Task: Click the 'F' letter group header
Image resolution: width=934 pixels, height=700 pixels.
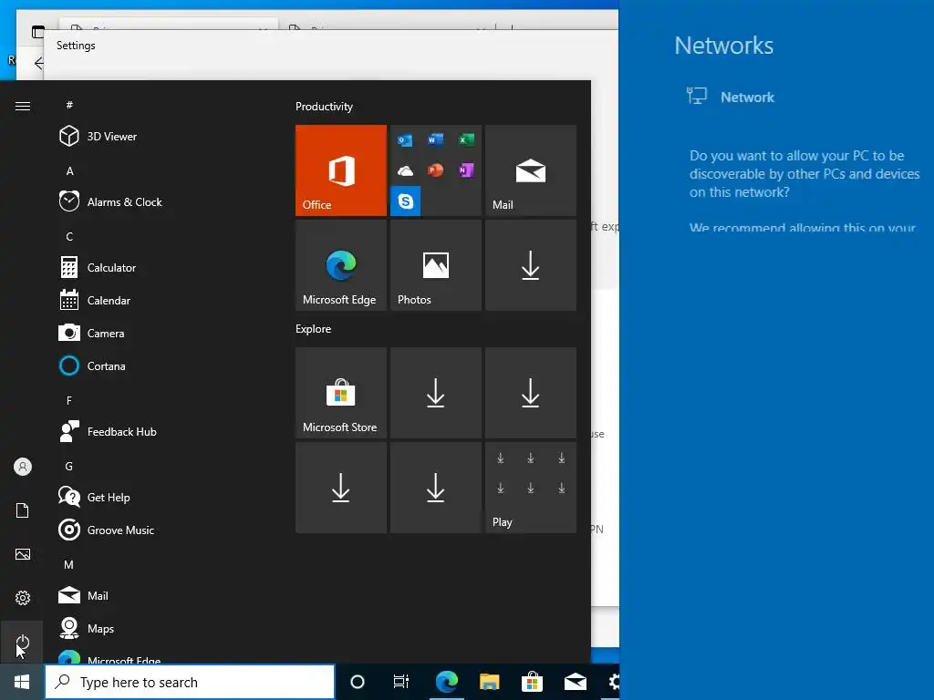Action: coord(69,401)
